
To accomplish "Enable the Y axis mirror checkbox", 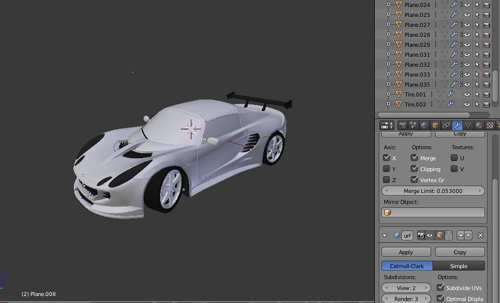I will (386, 169).
